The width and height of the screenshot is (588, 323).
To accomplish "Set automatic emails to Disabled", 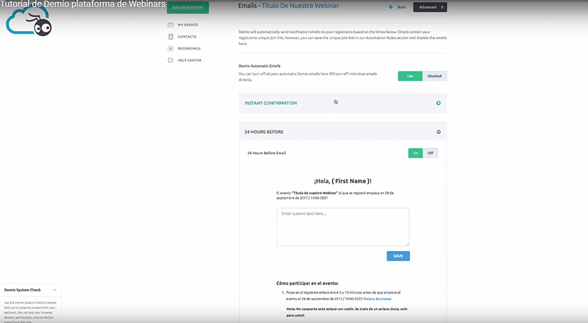I will (x=434, y=76).
